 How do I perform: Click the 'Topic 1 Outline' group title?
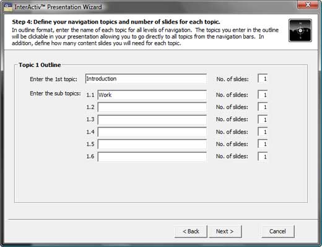pyautogui.click(x=40, y=65)
